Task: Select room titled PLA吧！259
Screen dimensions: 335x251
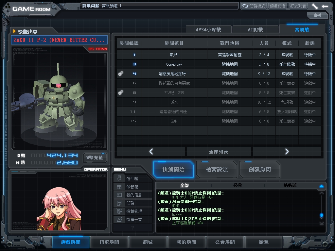Action: (219, 92)
